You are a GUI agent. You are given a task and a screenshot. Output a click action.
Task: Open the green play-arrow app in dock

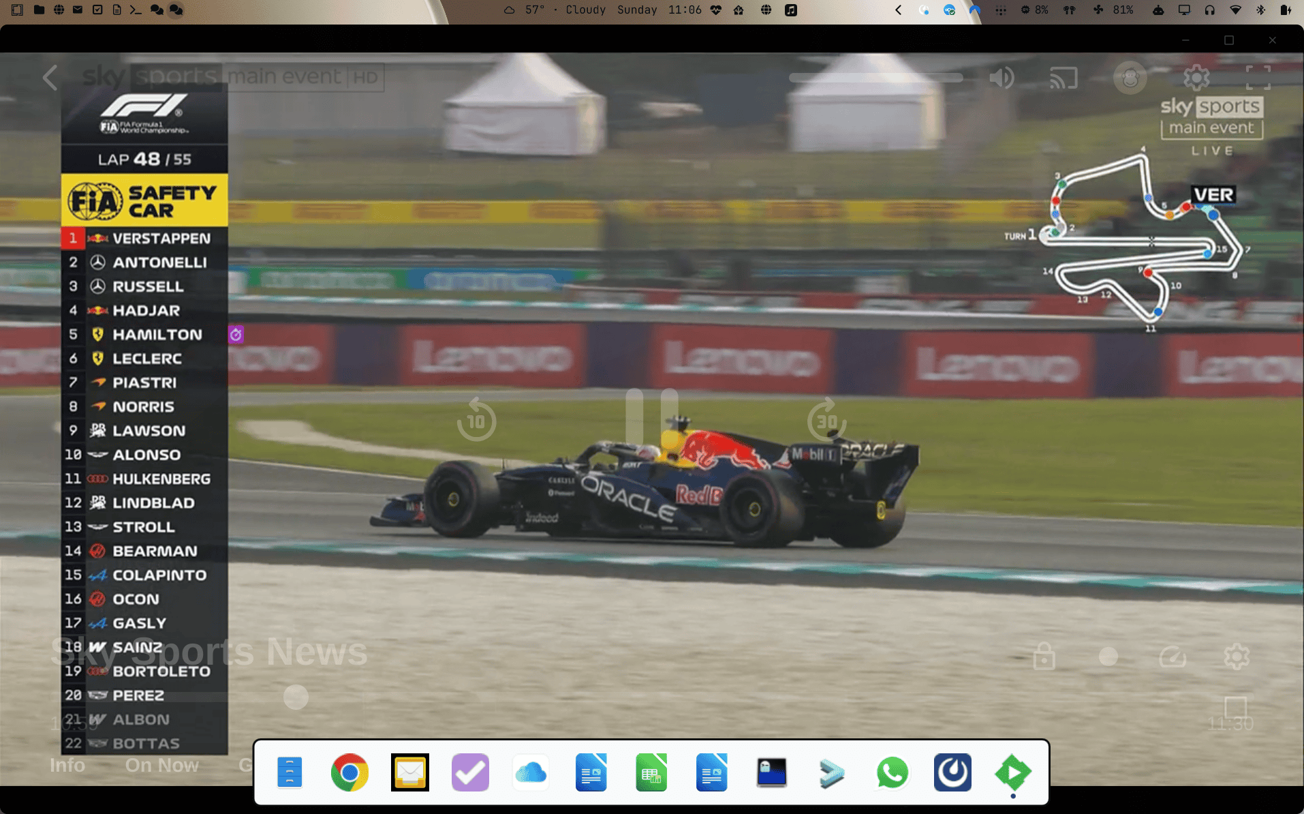1013,772
